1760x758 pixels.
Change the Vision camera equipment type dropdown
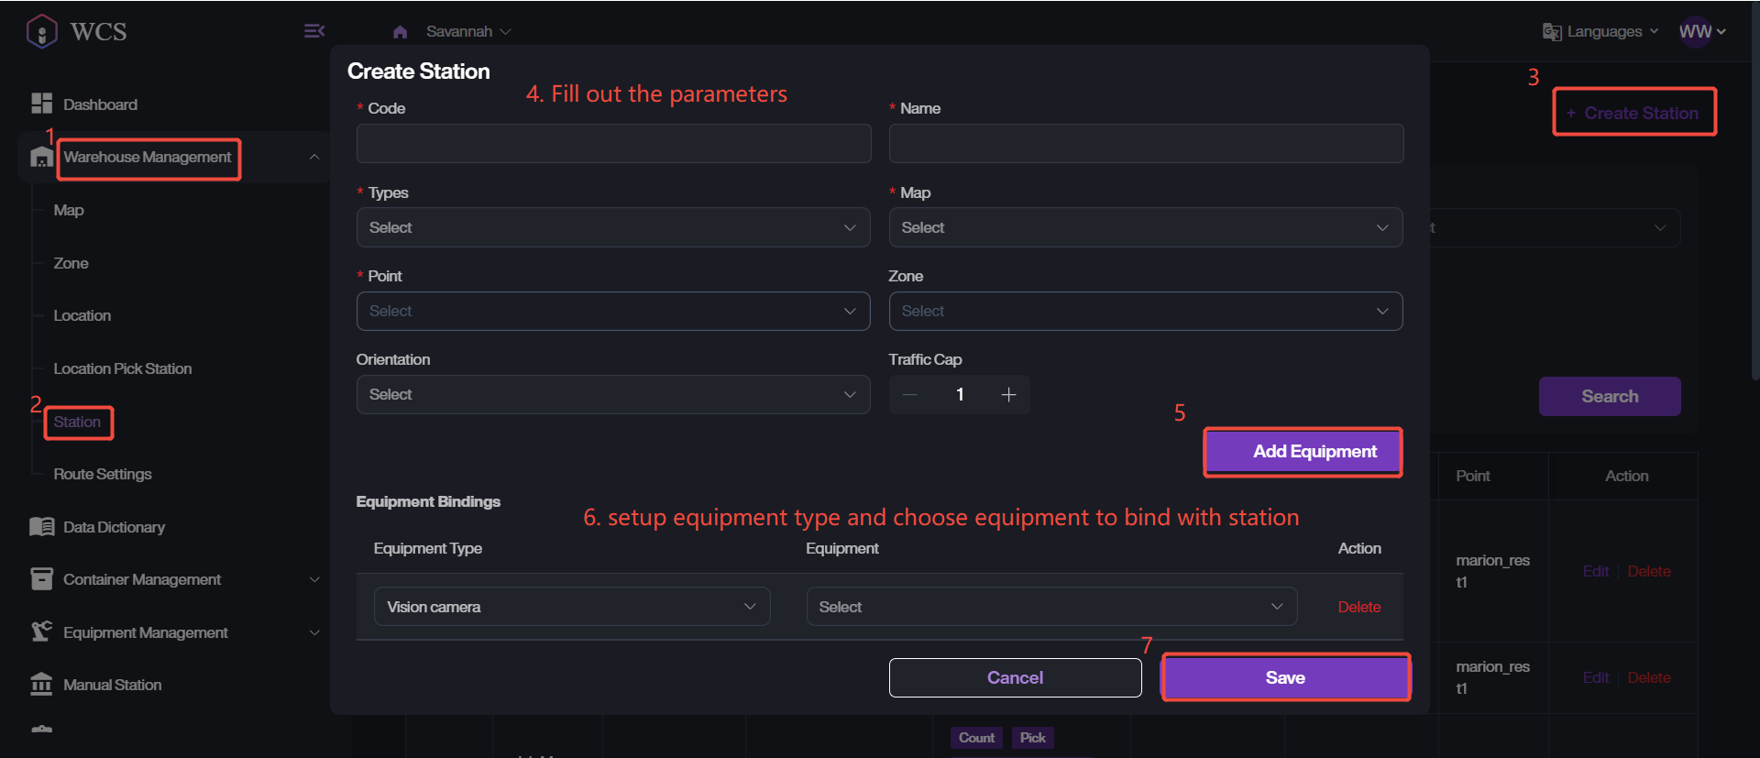(571, 607)
